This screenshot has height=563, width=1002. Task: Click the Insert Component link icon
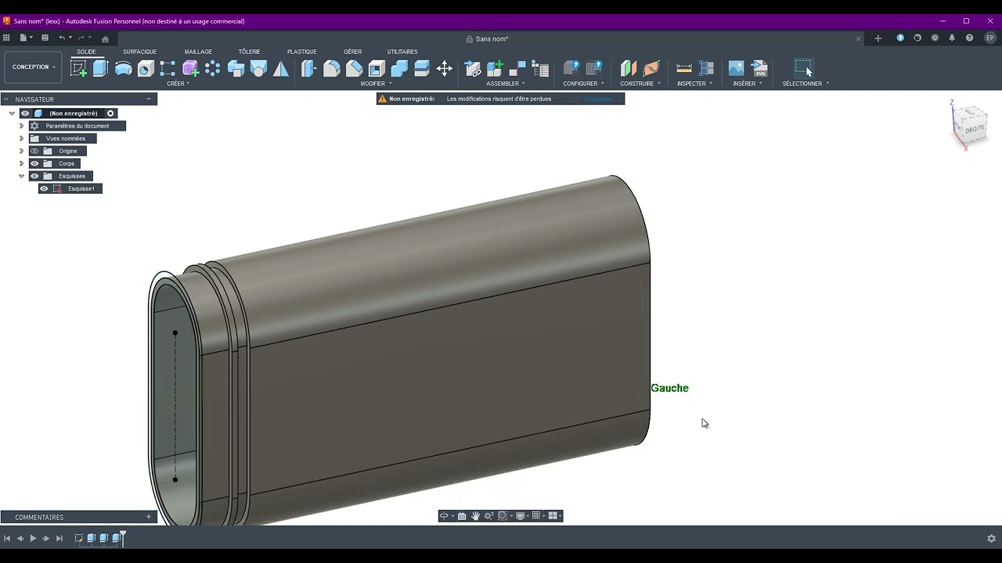tap(472, 69)
